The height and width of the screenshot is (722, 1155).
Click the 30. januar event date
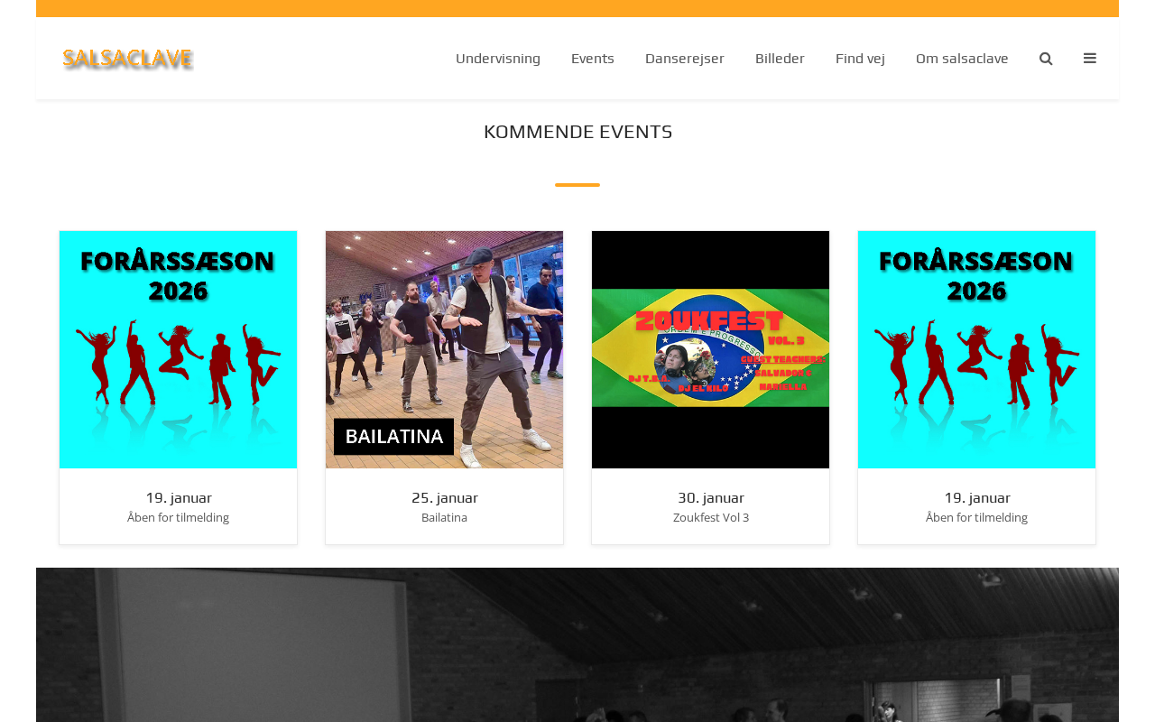(x=711, y=497)
